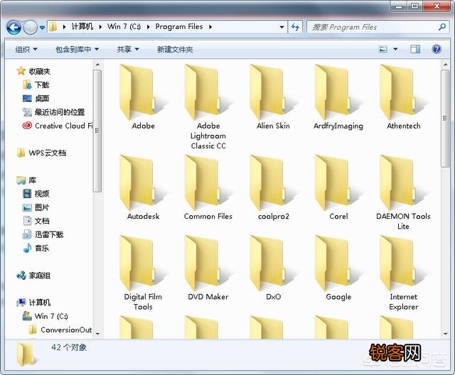Viewport: 455px width, 375px height.
Task: Select the DVD Maker folder
Action: [x=208, y=268]
